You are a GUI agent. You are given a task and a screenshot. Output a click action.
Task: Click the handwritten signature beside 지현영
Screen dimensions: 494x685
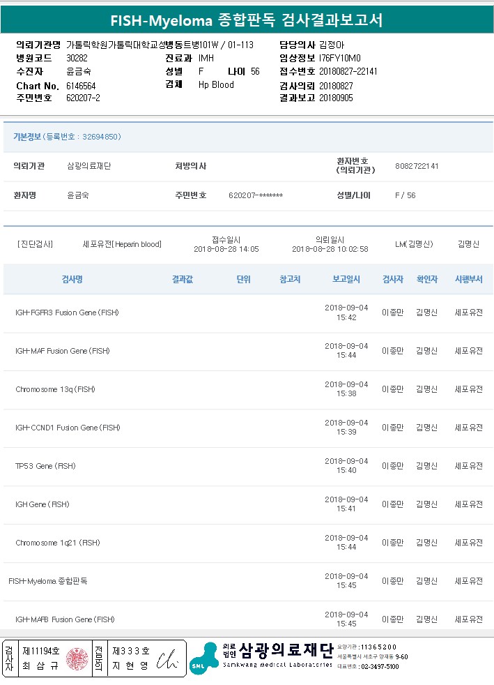click(168, 658)
